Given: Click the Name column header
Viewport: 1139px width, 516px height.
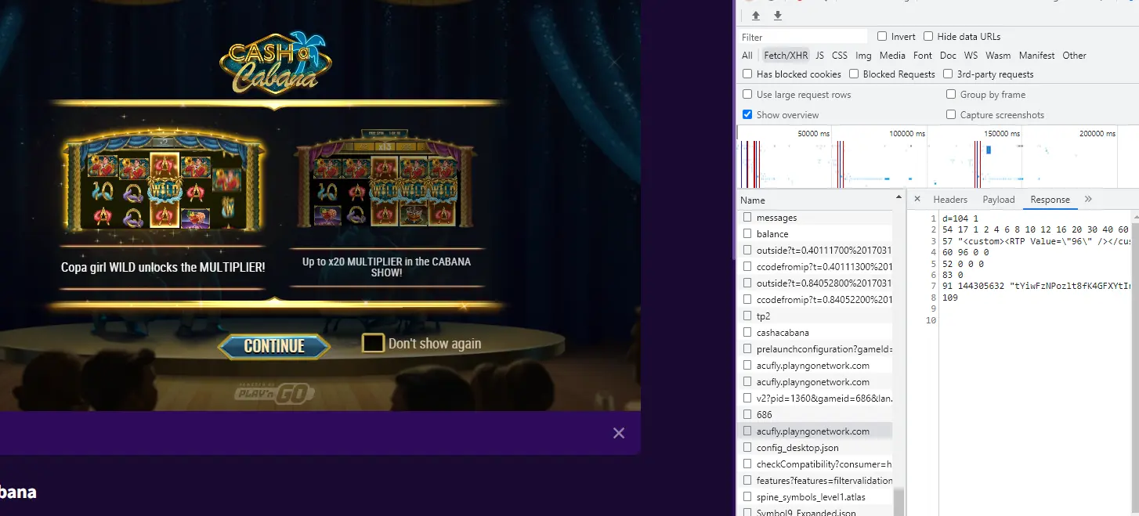Looking at the screenshot, I should (x=815, y=200).
